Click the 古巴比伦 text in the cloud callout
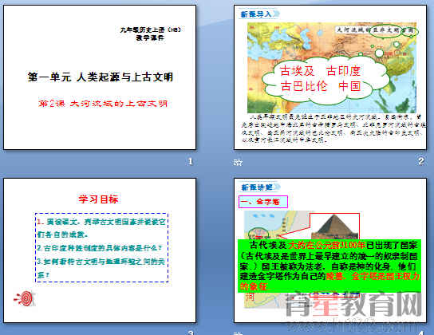Viewport: 434px width, 335px height. click(x=304, y=86)
